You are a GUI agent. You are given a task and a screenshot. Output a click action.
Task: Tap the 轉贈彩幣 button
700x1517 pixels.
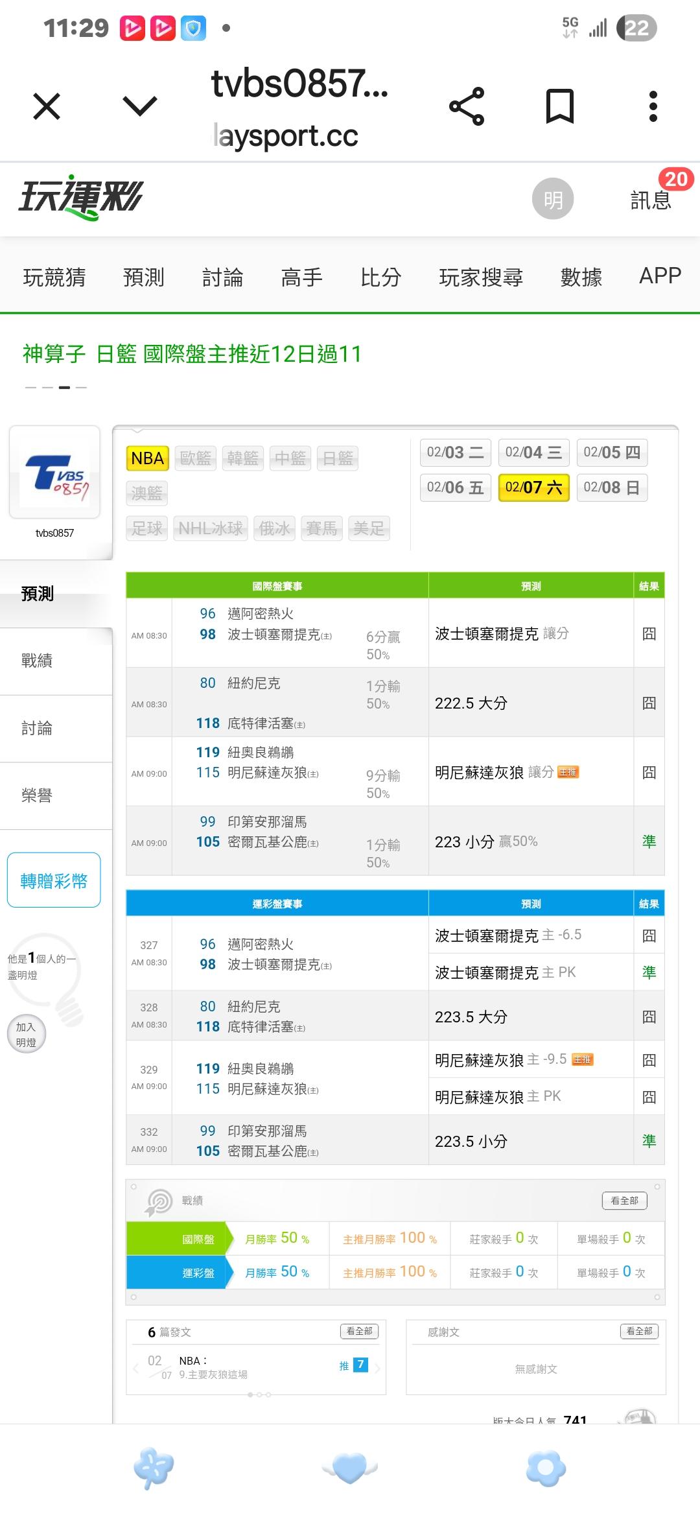[54, 880]
